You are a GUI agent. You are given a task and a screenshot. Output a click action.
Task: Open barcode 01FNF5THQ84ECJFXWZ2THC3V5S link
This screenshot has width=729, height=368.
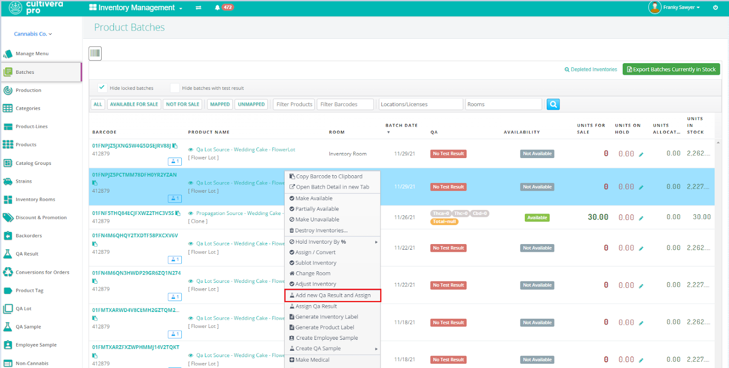(133, 213)
